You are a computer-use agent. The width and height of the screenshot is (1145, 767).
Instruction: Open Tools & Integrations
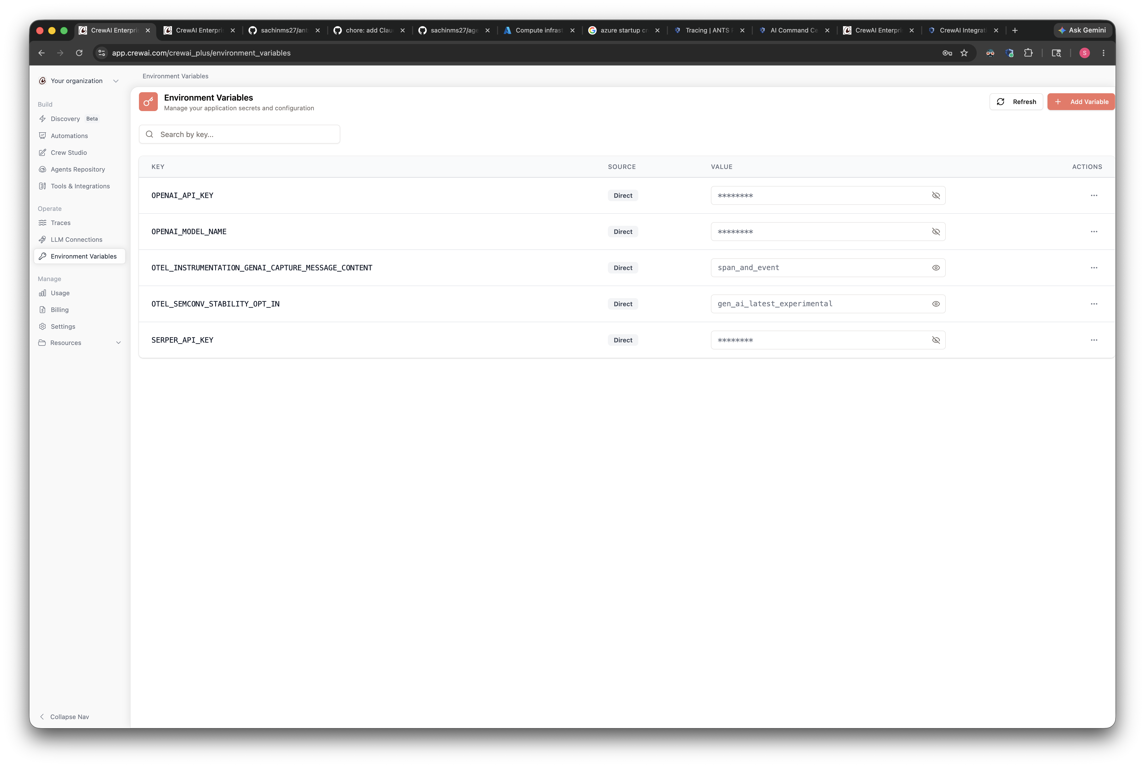tap(80, 186)
